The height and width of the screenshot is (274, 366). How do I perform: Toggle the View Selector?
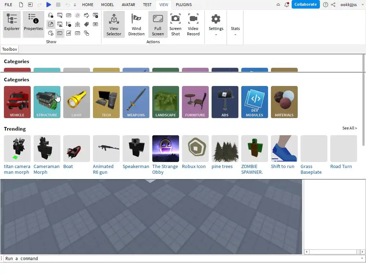point(114,24)
